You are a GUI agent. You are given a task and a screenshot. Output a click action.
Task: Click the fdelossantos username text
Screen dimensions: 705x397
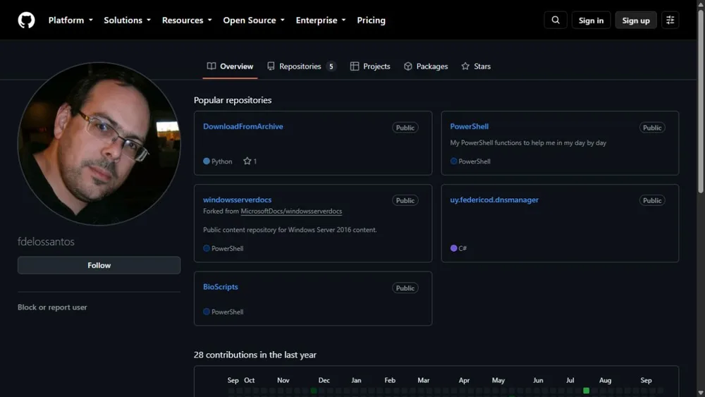click(x=46, y=241)
